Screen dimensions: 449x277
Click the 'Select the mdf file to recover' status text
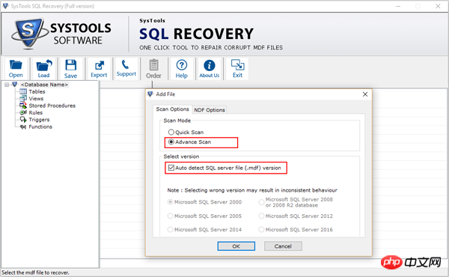[35, 273]
